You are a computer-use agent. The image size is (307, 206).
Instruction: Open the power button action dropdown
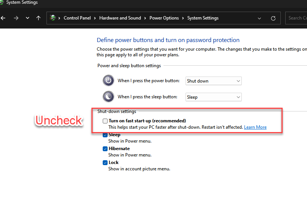213,81
